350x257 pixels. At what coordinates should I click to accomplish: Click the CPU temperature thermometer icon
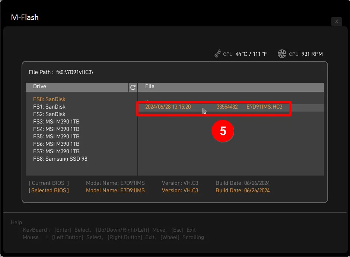(x=219, y=53)
